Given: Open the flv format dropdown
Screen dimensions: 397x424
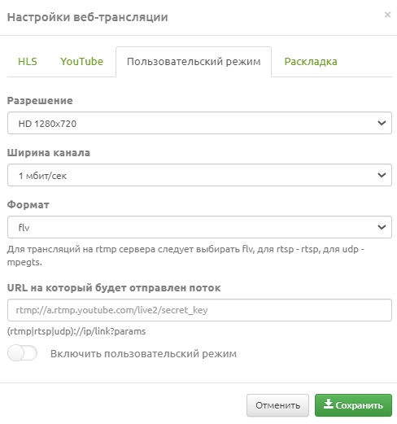Looking at the screenshot, I should coord(199,227).
